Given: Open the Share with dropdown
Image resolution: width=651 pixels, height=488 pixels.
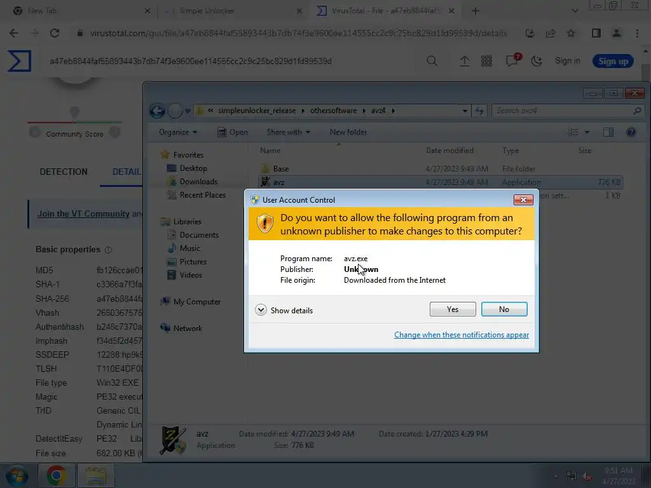Looking at the screenshot, I should tap(288, 132).
